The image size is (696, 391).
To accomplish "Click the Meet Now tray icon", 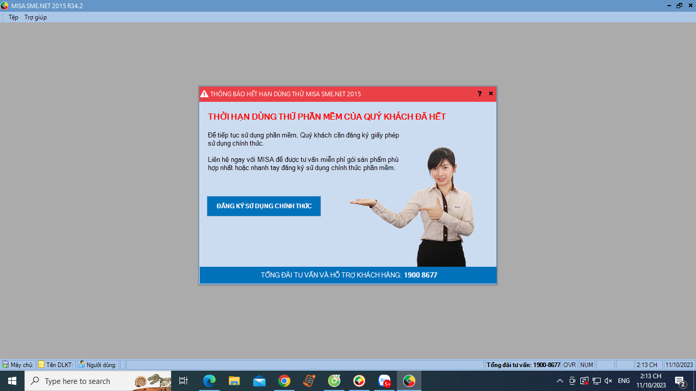I will (572, 381).
